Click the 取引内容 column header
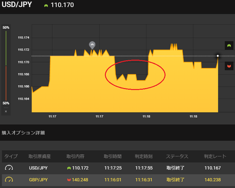The width and height of the screenshot is (235, 188). (x=75, y=156)
